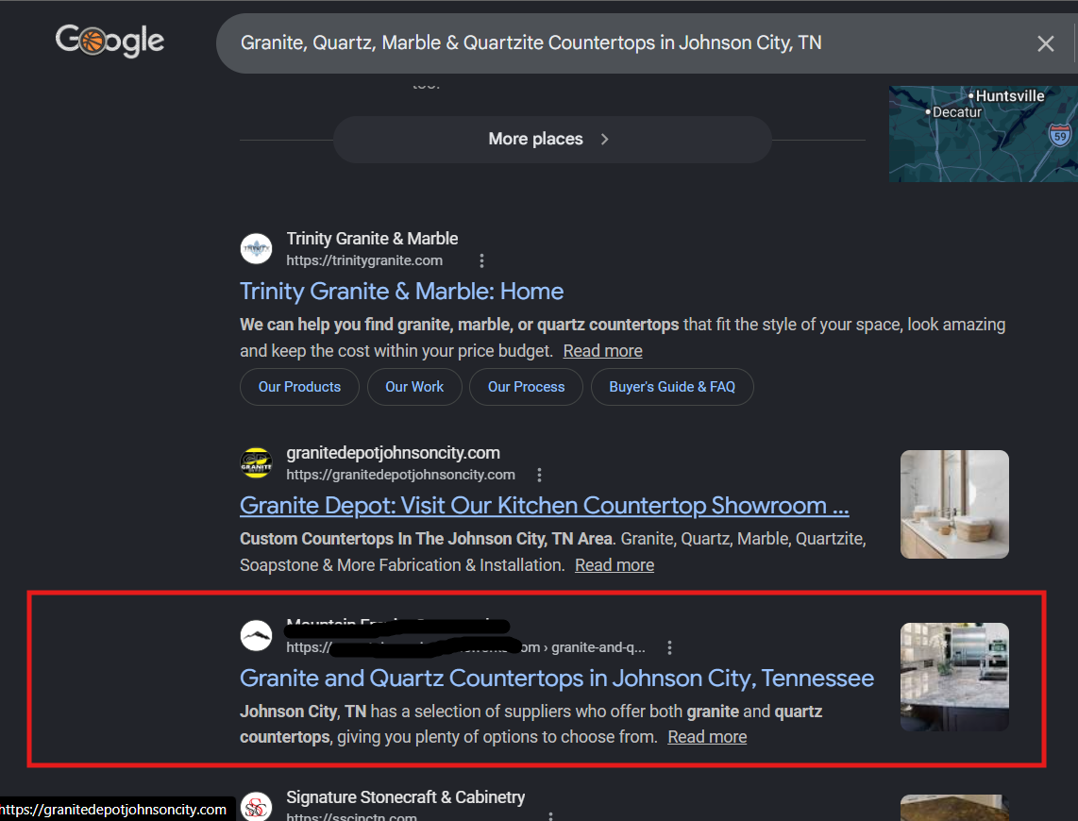This screenshot has width=1078, height=821.
Task: Click Signature Stonecraft & Cabinetry site name
Action: pyautogui.click(x=406, y=797)
